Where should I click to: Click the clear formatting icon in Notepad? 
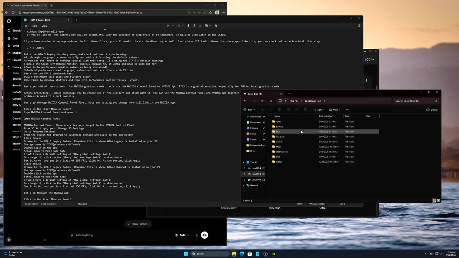pos(216,25)
